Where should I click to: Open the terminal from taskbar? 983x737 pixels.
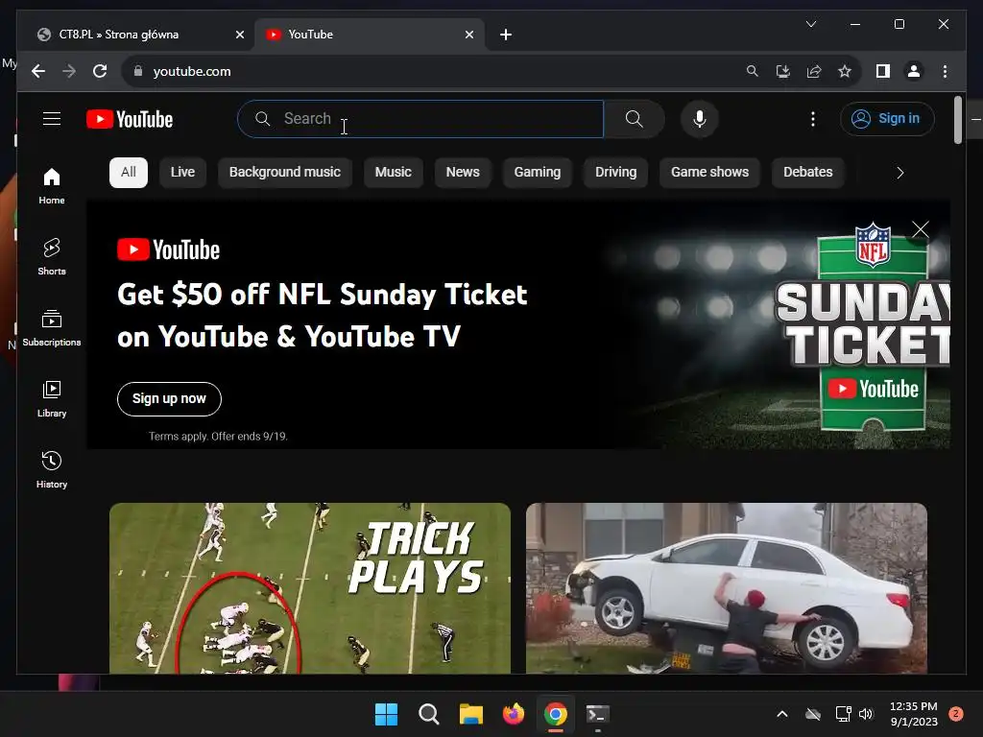[597, 714]
